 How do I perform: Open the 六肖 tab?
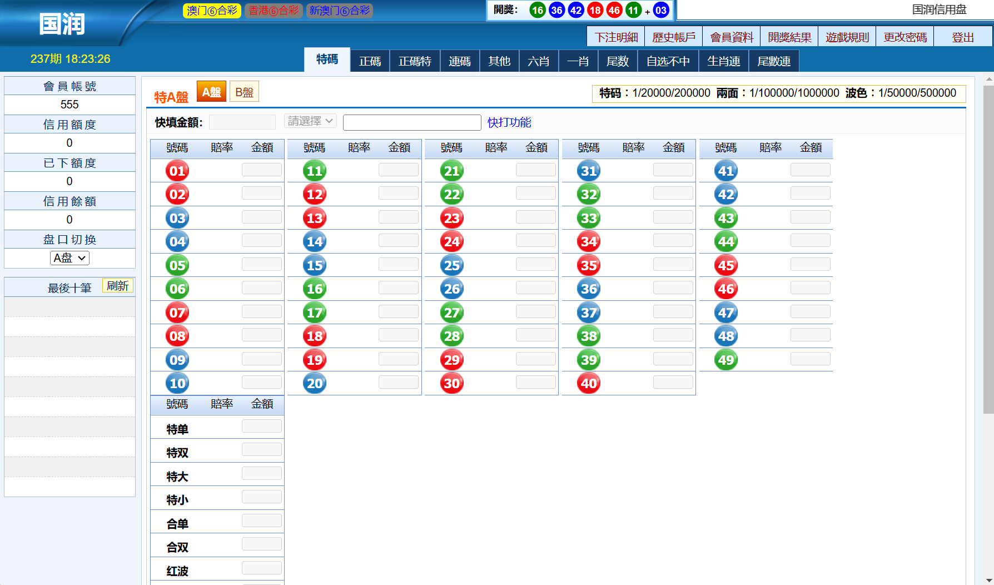538,61
